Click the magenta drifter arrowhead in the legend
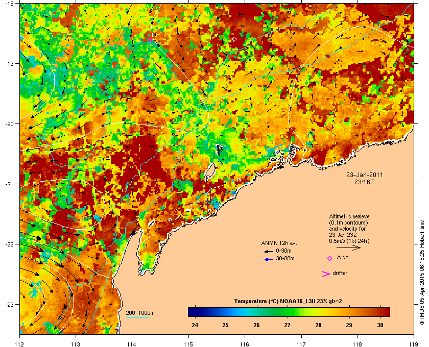 (326, 274)
